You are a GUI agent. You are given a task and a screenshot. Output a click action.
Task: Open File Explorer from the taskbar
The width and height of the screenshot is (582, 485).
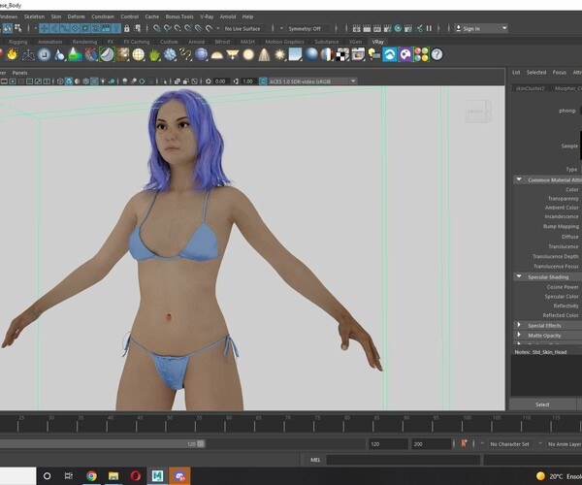(x=113, y=475)
